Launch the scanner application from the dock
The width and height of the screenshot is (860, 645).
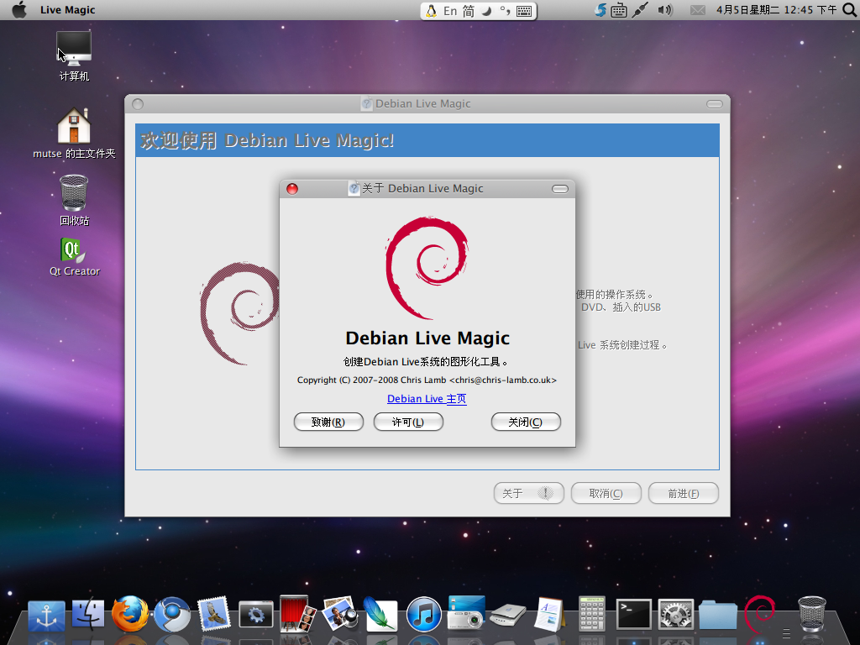[x=508, y=616]
